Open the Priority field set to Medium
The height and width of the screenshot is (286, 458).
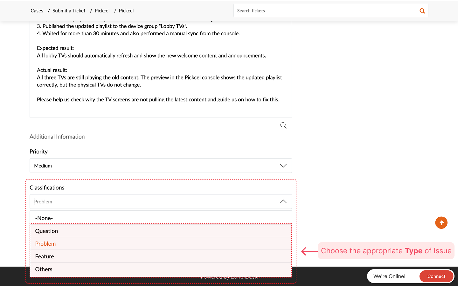(x=153, y=166)
